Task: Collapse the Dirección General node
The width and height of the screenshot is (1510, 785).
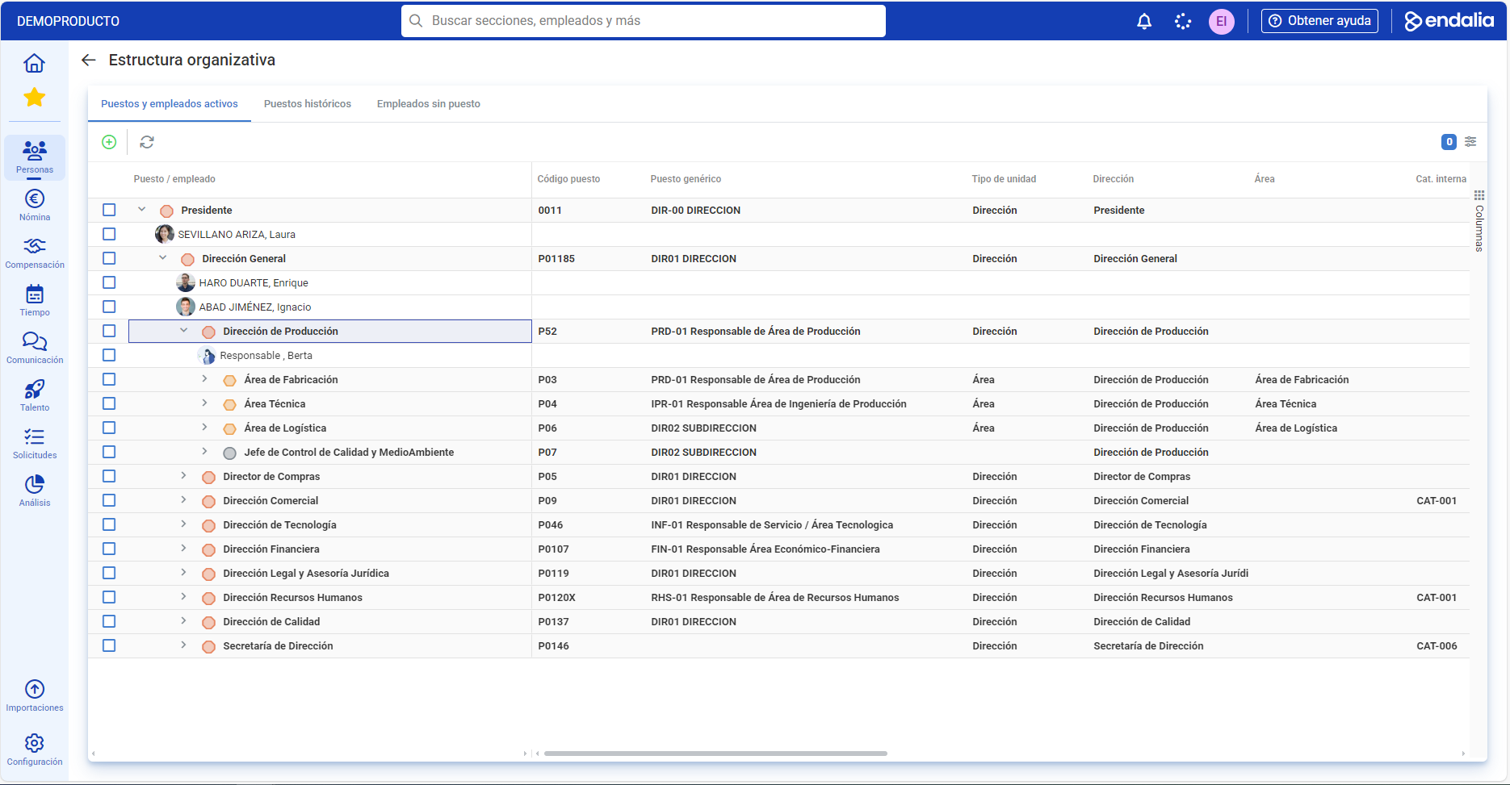Action: [163, 258]
